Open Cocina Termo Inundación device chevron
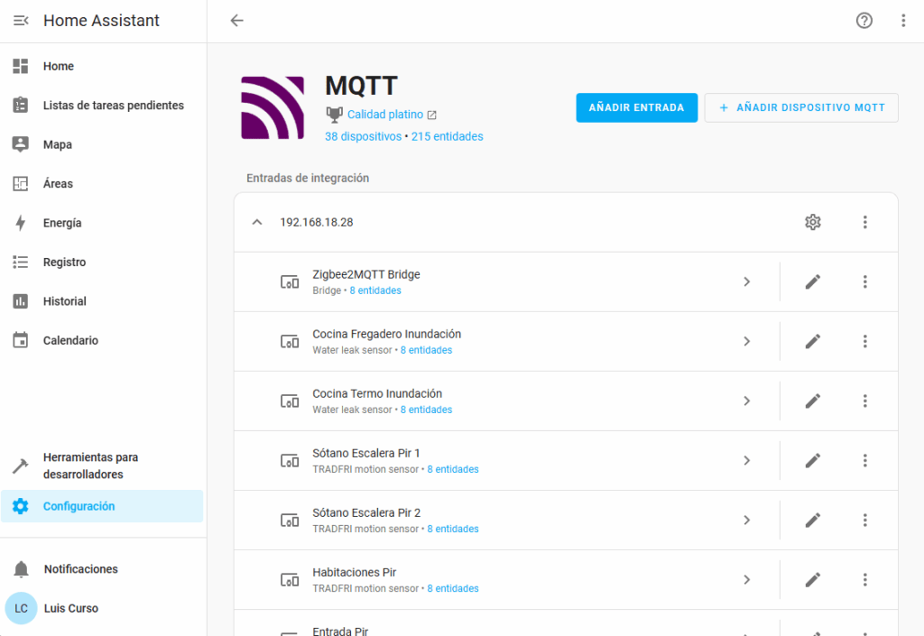 (746, 401)
